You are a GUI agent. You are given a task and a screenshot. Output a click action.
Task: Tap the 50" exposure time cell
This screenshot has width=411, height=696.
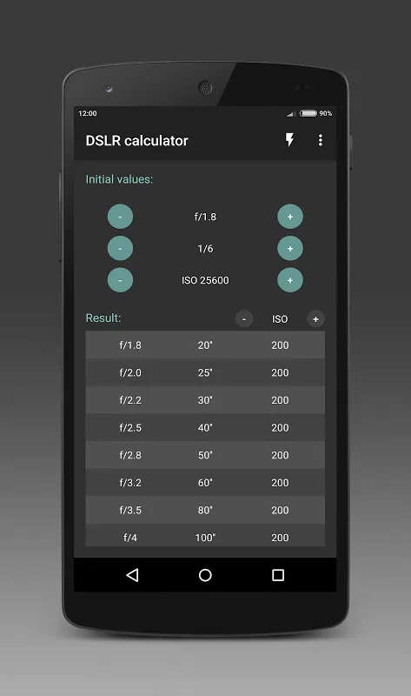click(x=205, y=455)
